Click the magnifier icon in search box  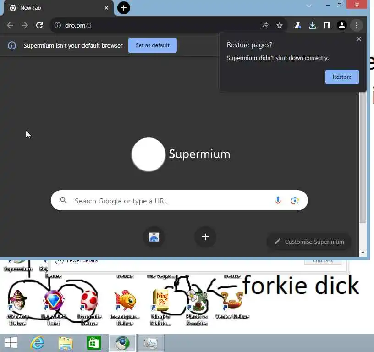[x=63, y=200]
